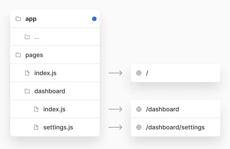The image size is (230, 149).
Task: Click file icon of top-level index.js
Action: click(x=27, y=73)
